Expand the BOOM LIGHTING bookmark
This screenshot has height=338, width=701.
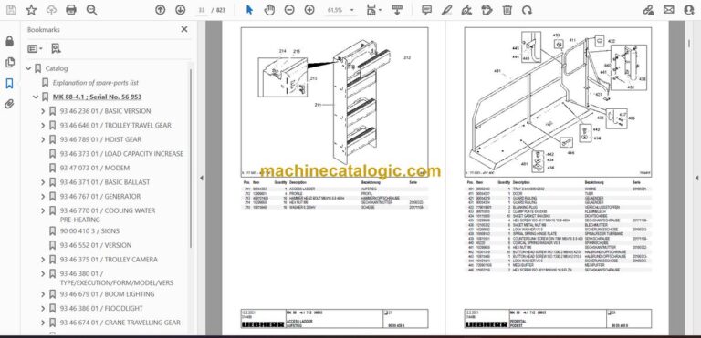click(x=43, y=294)
